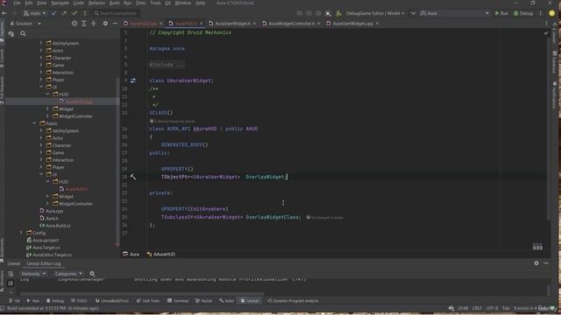Image resolution: width=561 pixels, height=315 pixels.
Task: Open the TODO tool window
Action: (79, 301)
